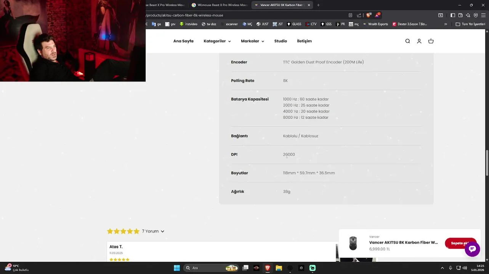Open the xscanner bookmark
Image resolution: width=489 pixels, height=274 pixels.
[229, 24]
